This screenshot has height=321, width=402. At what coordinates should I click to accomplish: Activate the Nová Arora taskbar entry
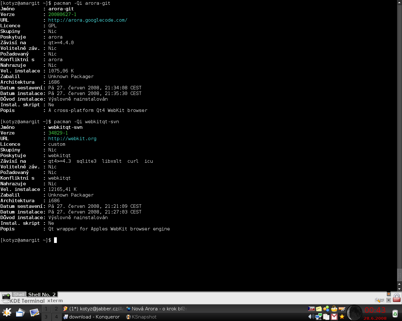(x=156, y=309)
